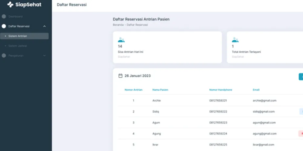This screenshot has height=151, width=303.
Task: Click the people icon on Total Antrian Terlayani card
Action: (235, 40)
